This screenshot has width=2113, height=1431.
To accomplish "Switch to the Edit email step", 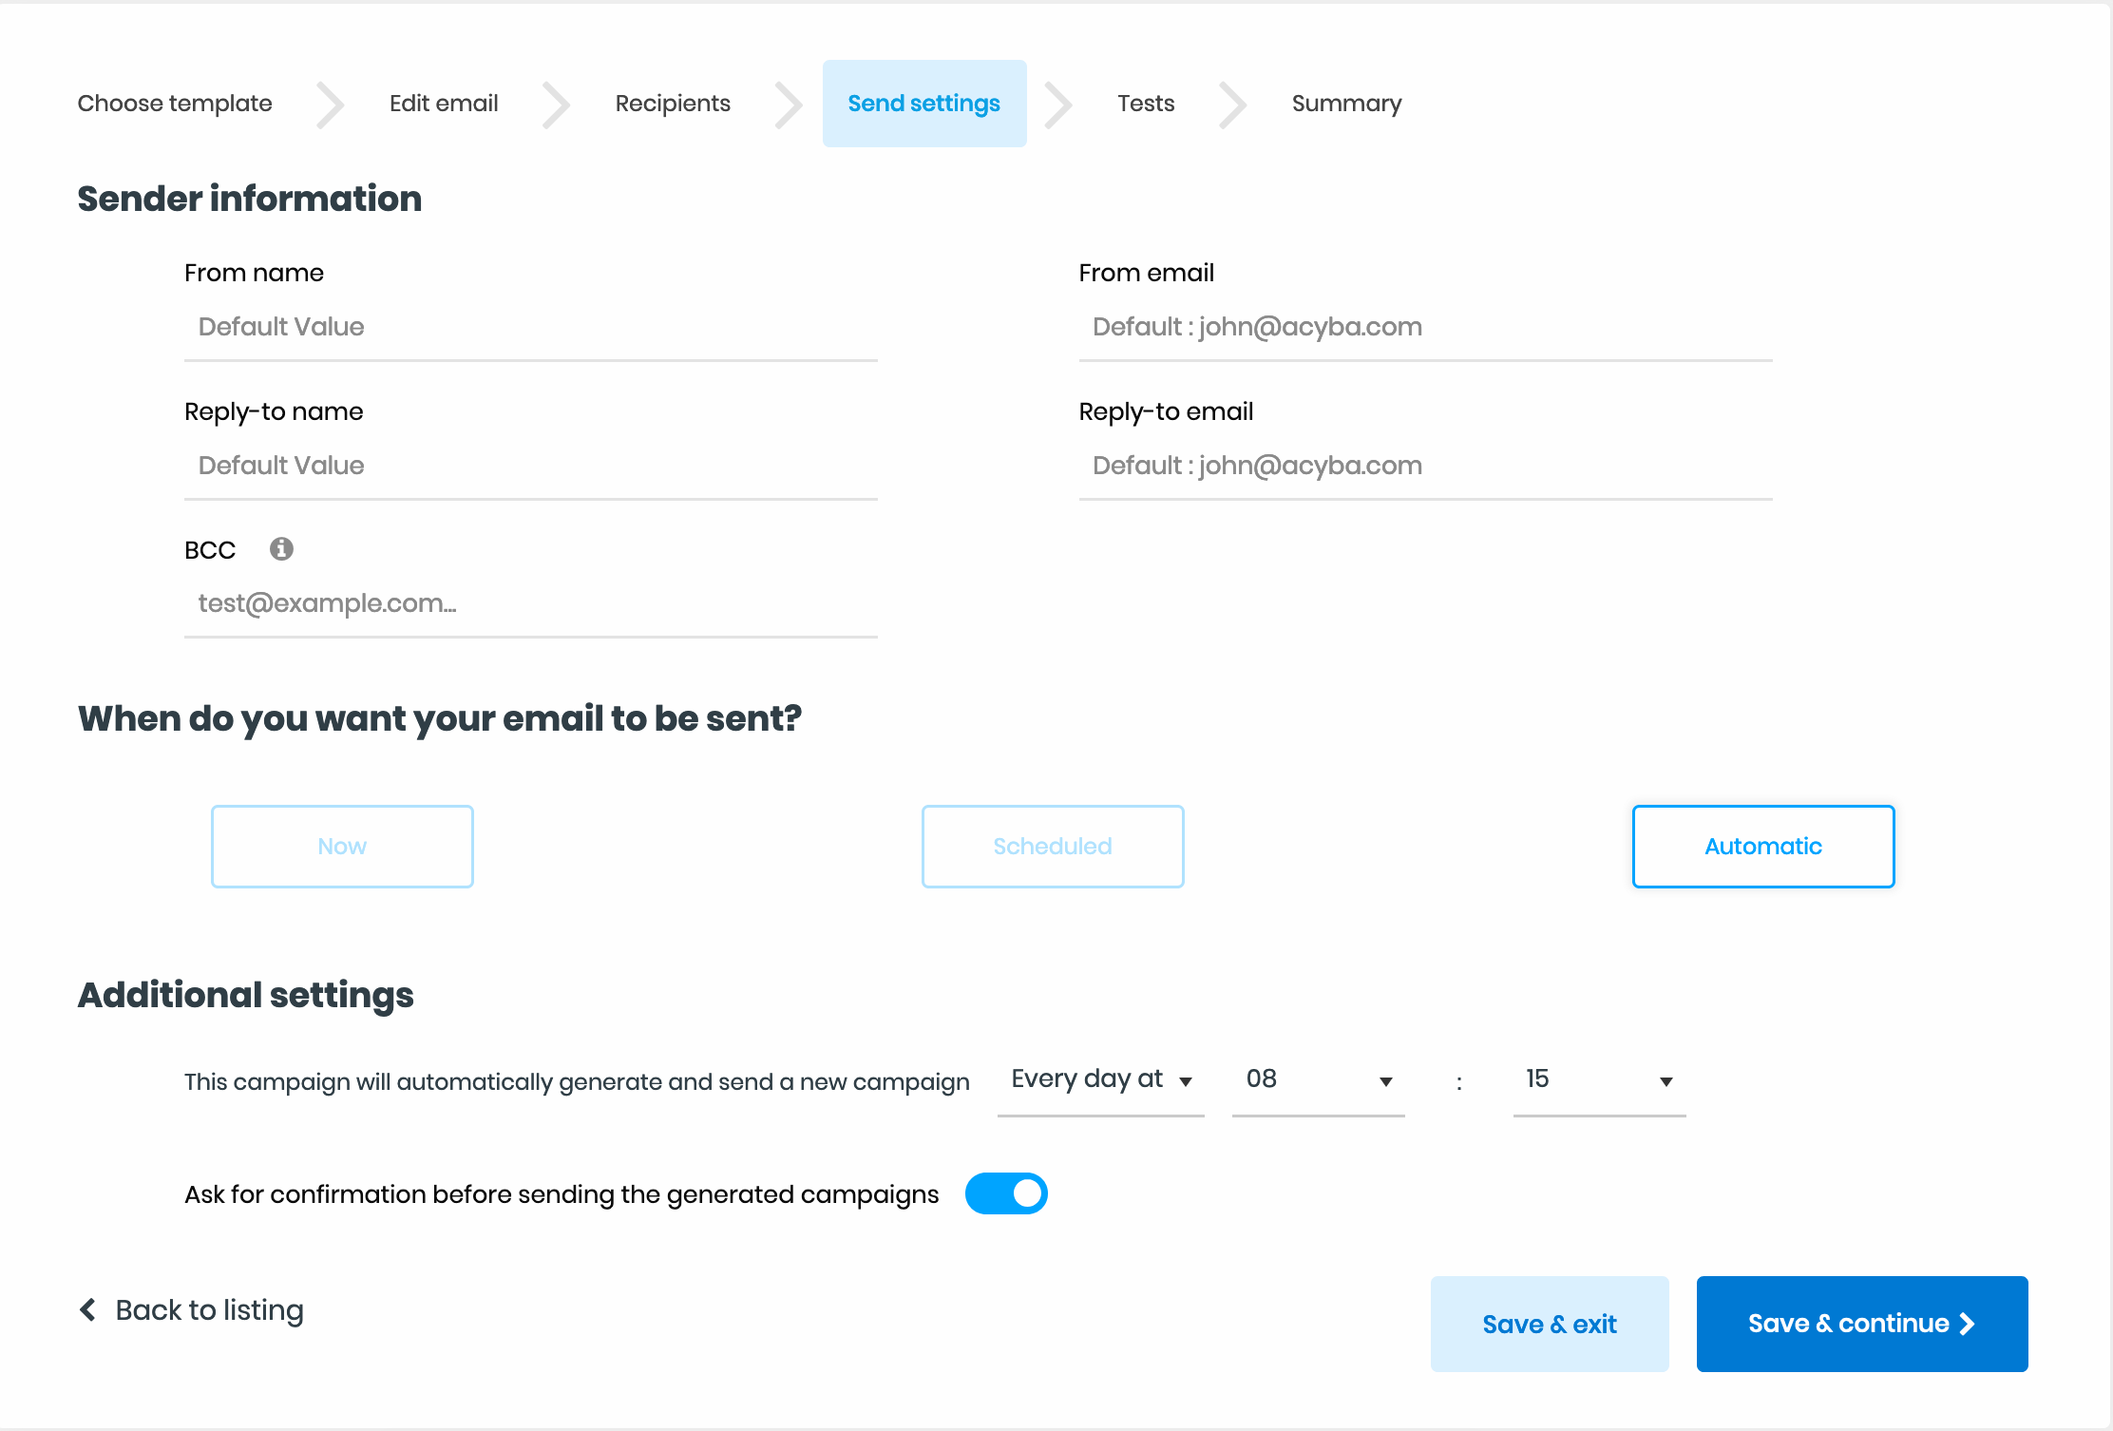I will [444, 104].
